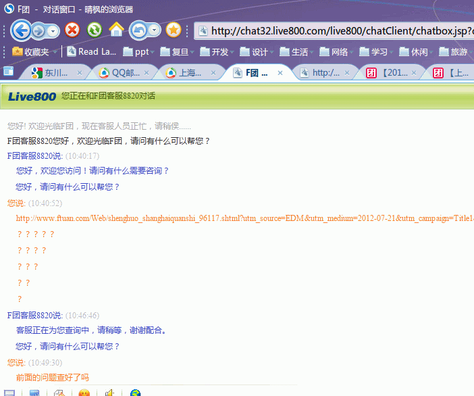Image resolution: width=474 pixels, height=396 pixels.
Task: Click the tab list sidebar icon
Action: [9, 72]
